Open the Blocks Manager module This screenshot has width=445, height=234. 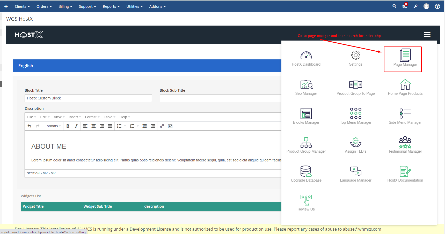pos(306,116)
